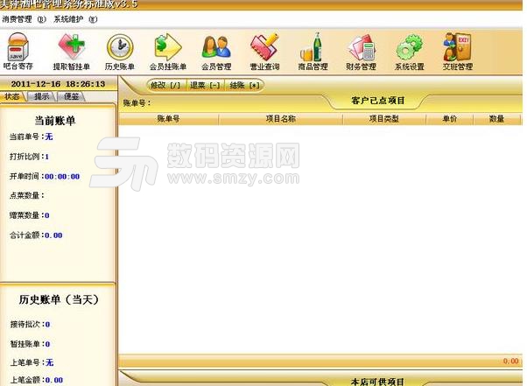This screenshot has width=527, height=386.
Task: Click the 本店可供项目 panel title
Action: click(377, 382)
